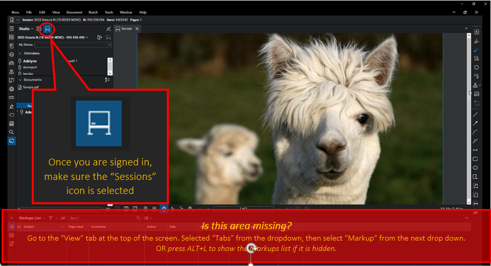Sort by the Comments column header

[x=98, y=227]
